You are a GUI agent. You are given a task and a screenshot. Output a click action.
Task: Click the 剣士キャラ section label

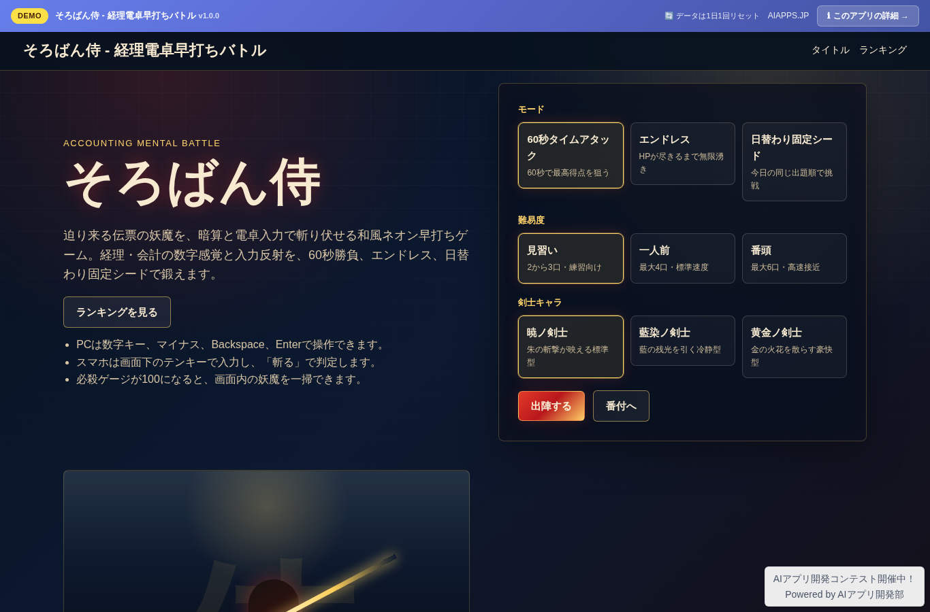coord(540,303)
